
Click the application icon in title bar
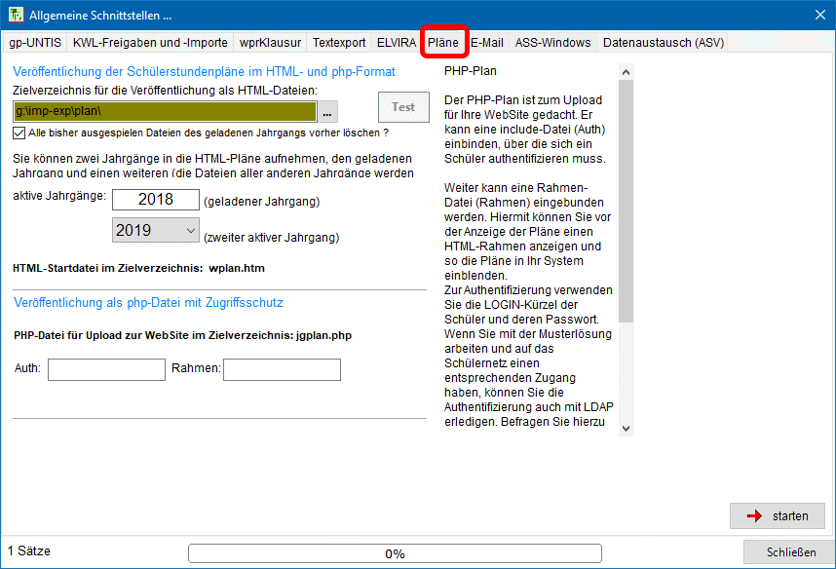click(16, 15)
